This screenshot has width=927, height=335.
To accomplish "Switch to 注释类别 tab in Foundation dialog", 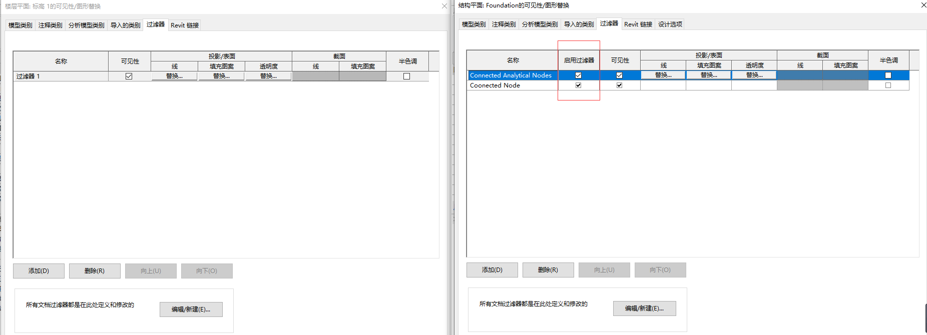I will pos(504,24).
